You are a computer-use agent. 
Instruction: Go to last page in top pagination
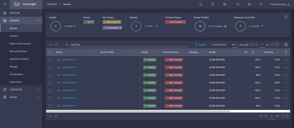(x=277, y=45)
